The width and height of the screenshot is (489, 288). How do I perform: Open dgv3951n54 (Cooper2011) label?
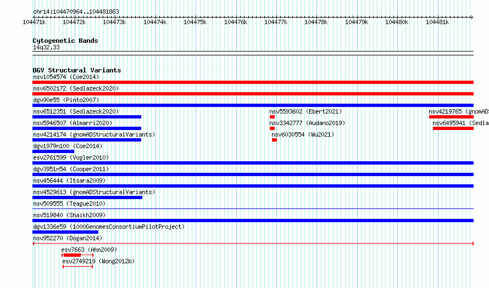(x=71, y=169)
